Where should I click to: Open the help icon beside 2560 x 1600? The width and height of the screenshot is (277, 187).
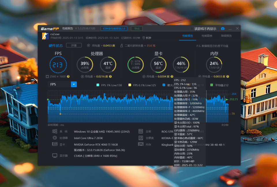(68, 76)
